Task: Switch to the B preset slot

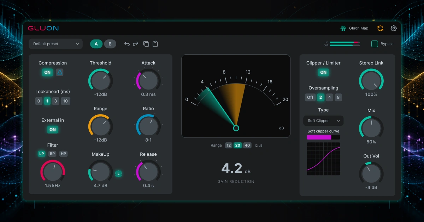Action: point(110,44)
